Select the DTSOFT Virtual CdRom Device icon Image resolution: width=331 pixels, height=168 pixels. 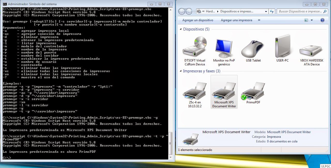195,51
